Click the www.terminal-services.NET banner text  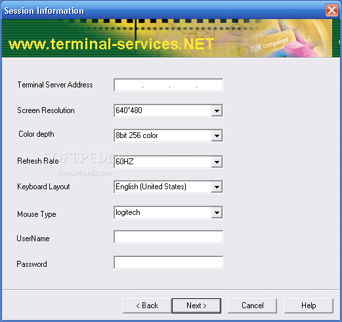click(112, 44)
